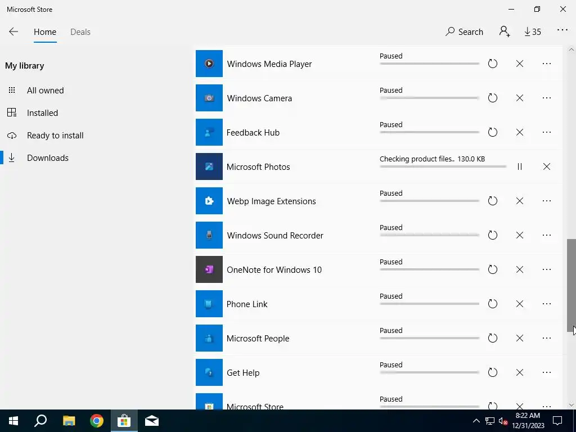Open more options for Windows Media Player
This screenshot has width=576, height=432.
pyautogui.click(x=547, y=64)
